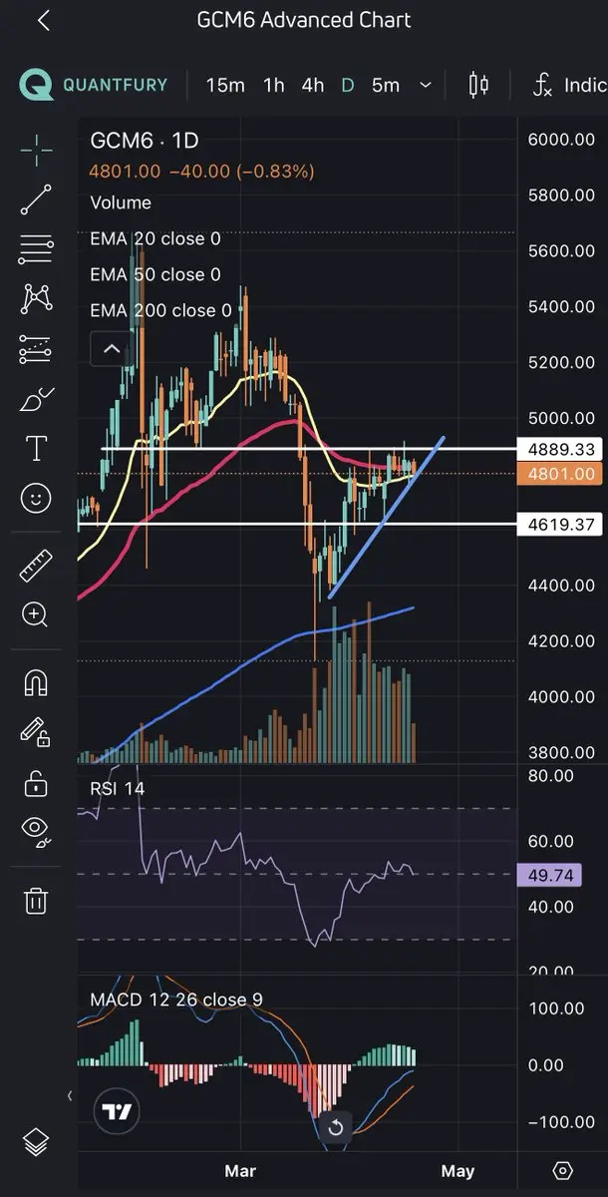Click the 49.74 RSI value label

pos(551,875)
